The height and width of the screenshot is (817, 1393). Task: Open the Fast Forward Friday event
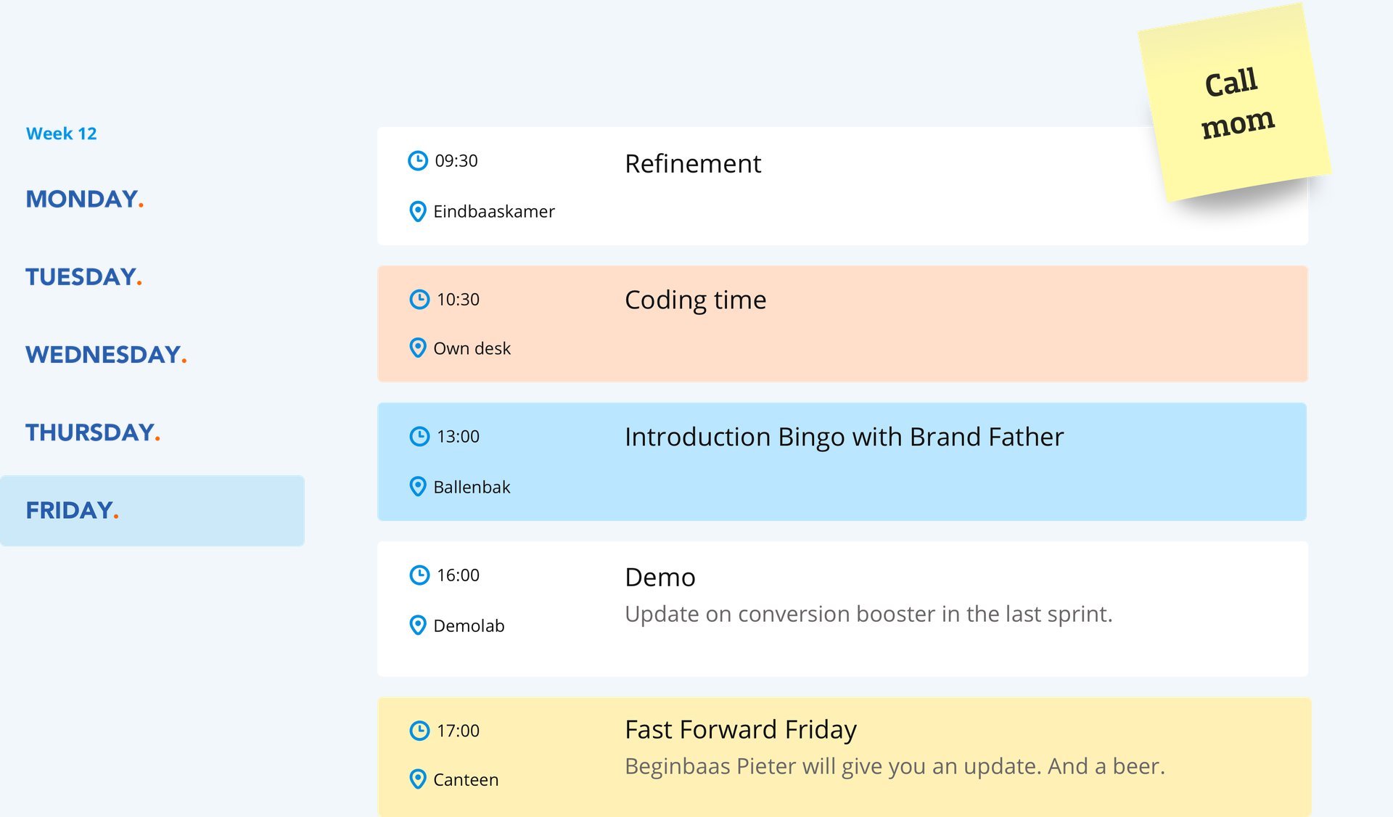point(740,729)
